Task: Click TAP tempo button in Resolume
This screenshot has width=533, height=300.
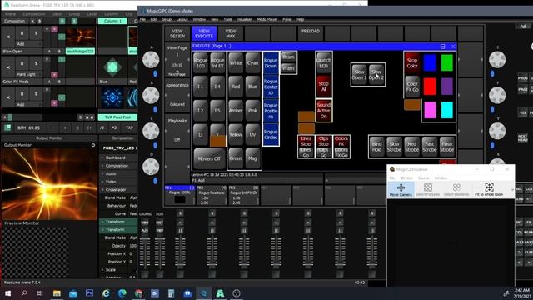Action: [129, 127]
